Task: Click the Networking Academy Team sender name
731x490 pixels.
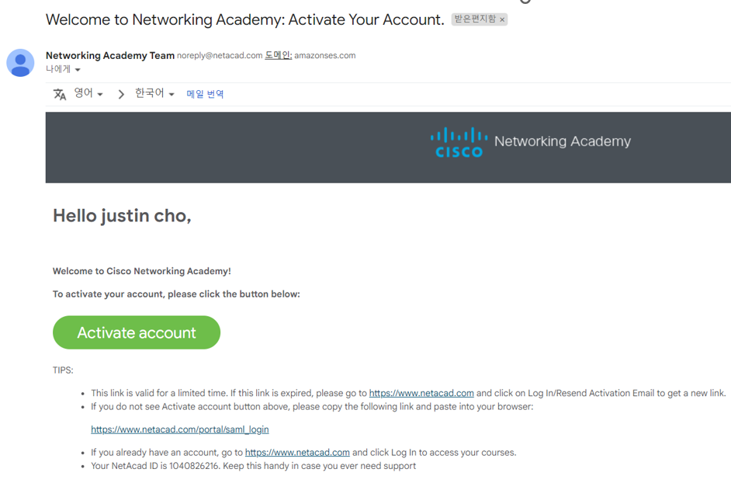Action: [x=110, y=55]
